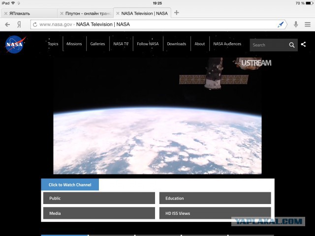Click the Click to Watch Channel tab
Screen dimensions: 315x236
click(x=70, y=185)
